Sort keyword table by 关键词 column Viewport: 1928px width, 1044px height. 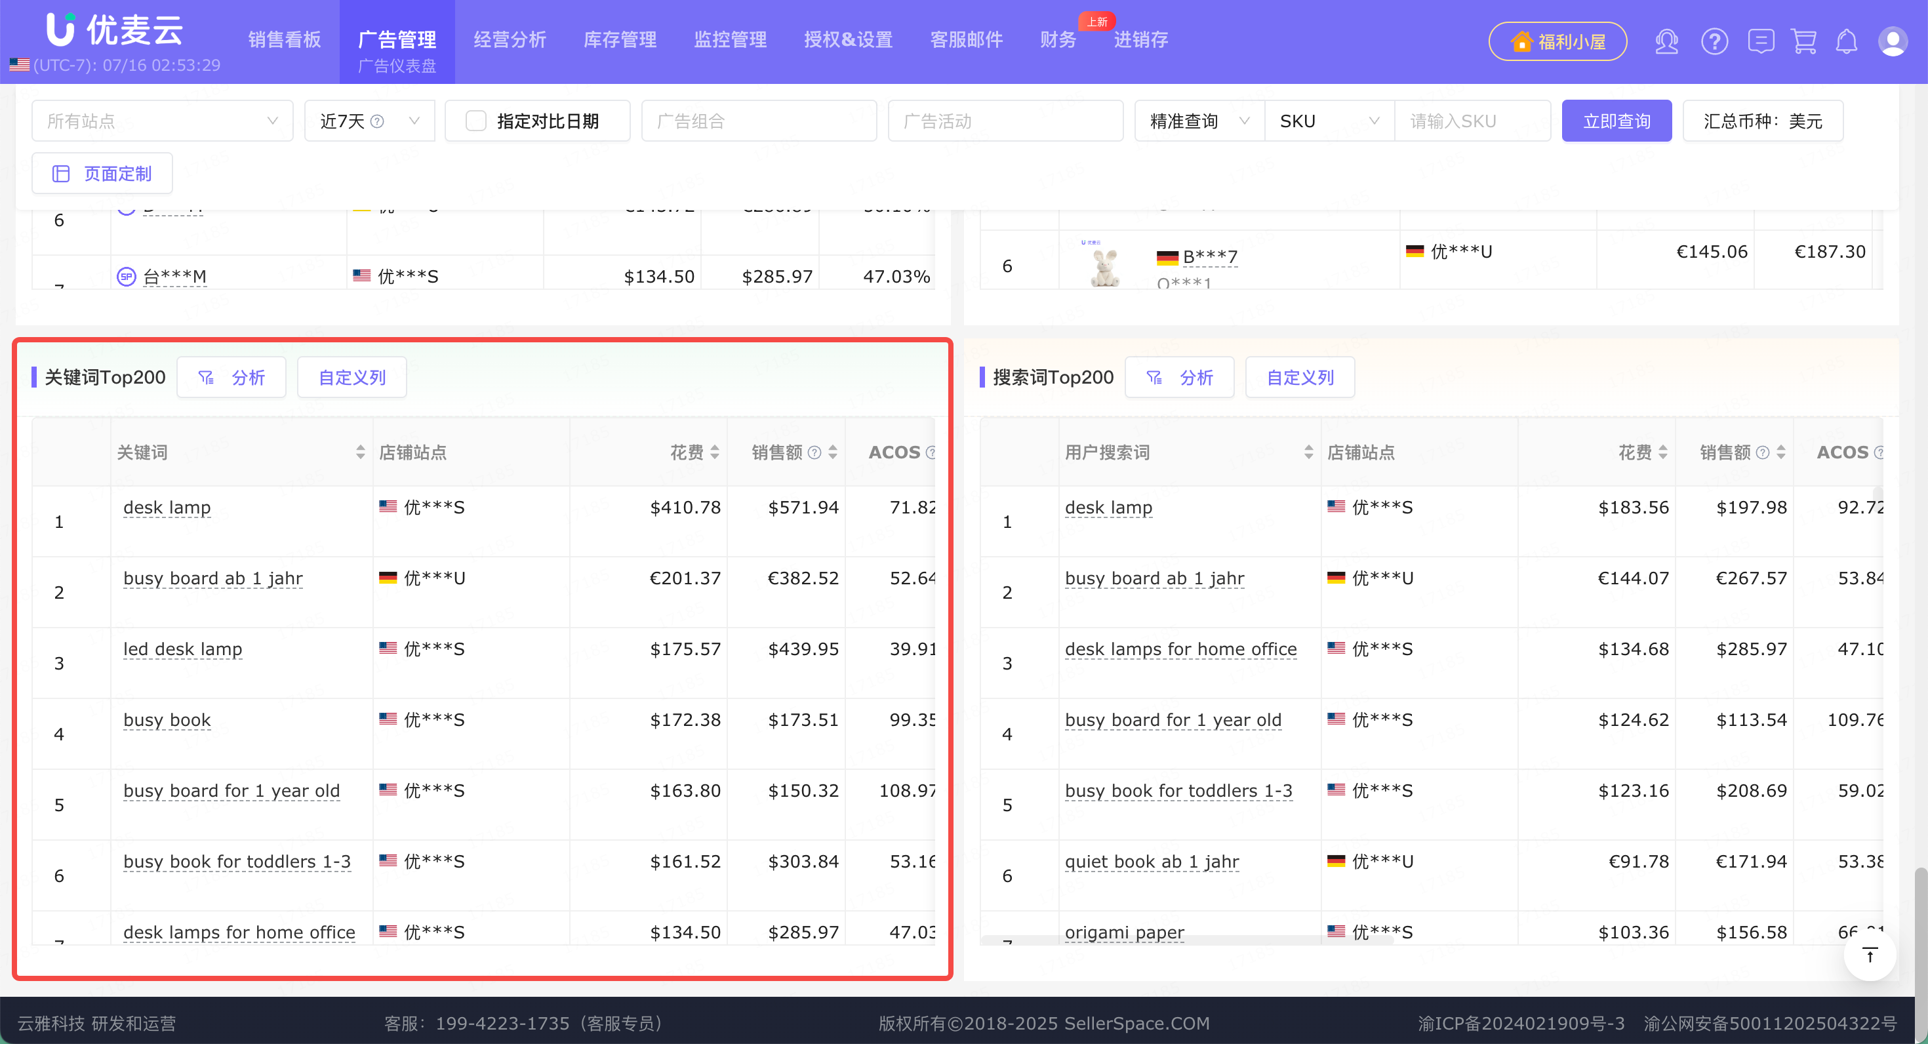[x=361, y=452]
